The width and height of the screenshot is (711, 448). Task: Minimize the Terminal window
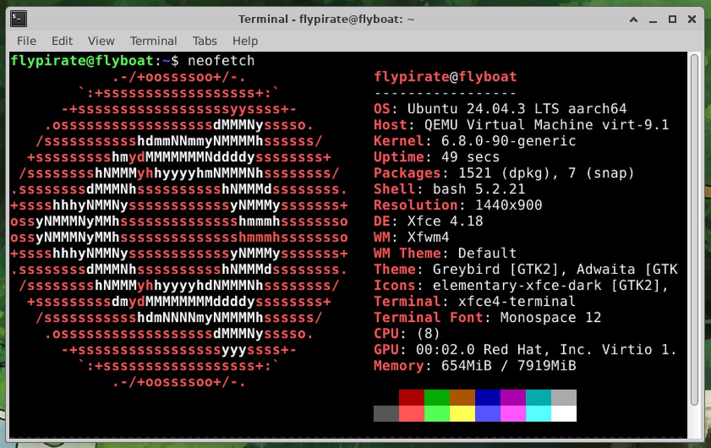click(x=653, y=20)
